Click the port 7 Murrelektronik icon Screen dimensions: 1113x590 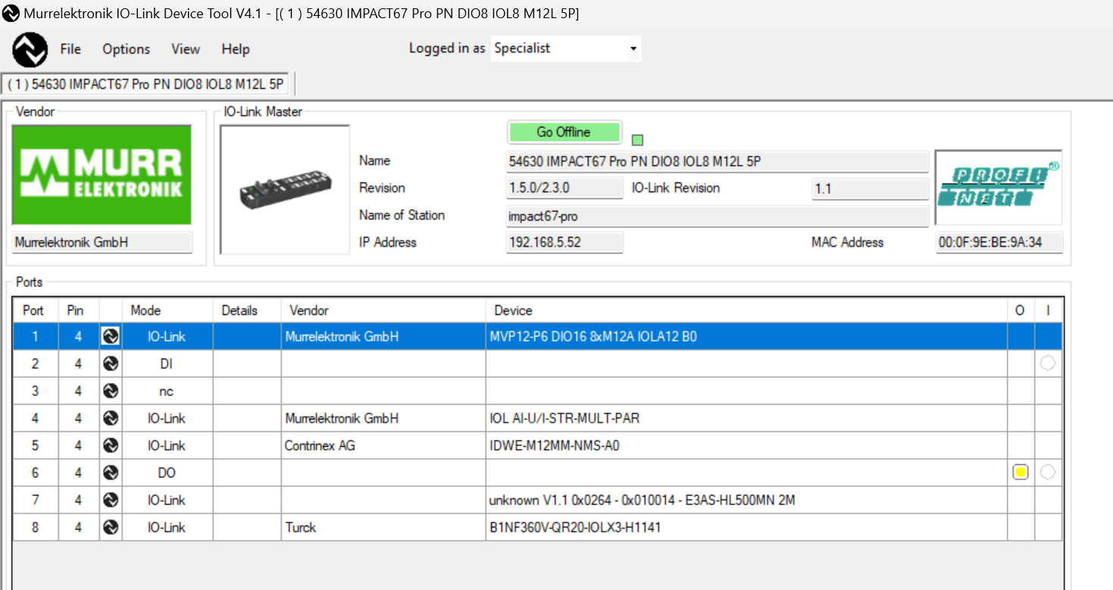[111, 500]
